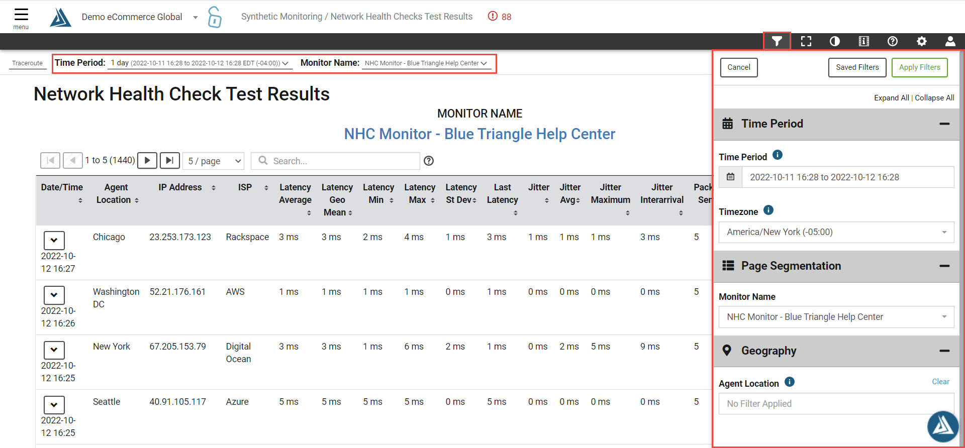Show Time Period info tooltip
The image size is (965, 448).
click(x=778, y=155)
